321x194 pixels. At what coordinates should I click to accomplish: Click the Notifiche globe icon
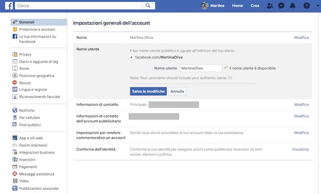[15, 110]
